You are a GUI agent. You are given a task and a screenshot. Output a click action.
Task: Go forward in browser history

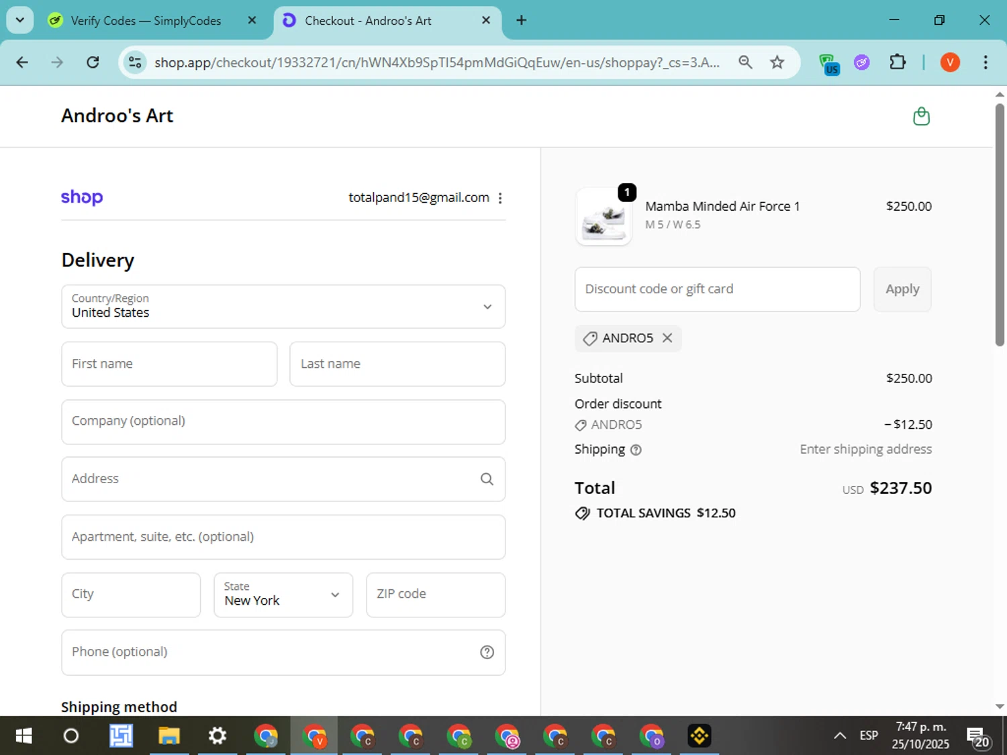(57, 62)
